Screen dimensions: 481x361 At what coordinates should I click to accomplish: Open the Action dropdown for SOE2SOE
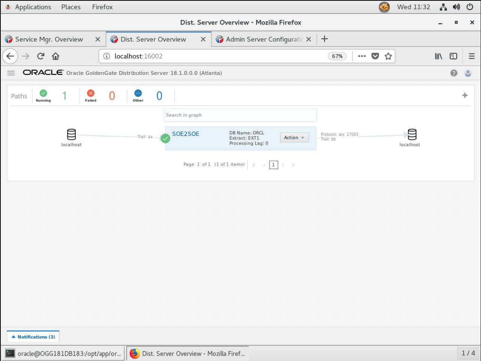pyautogui.click(x=294, y=138)
